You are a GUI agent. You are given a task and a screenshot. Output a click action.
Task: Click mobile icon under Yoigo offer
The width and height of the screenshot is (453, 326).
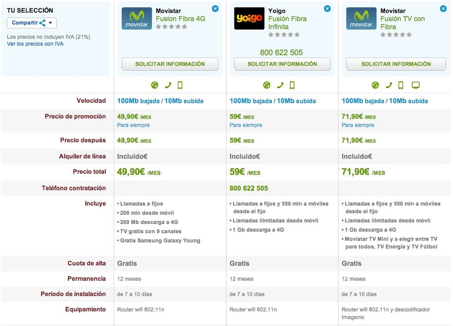point(292,85)
